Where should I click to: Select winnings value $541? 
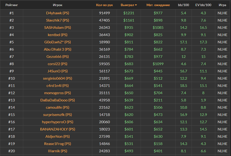[129, 137]
